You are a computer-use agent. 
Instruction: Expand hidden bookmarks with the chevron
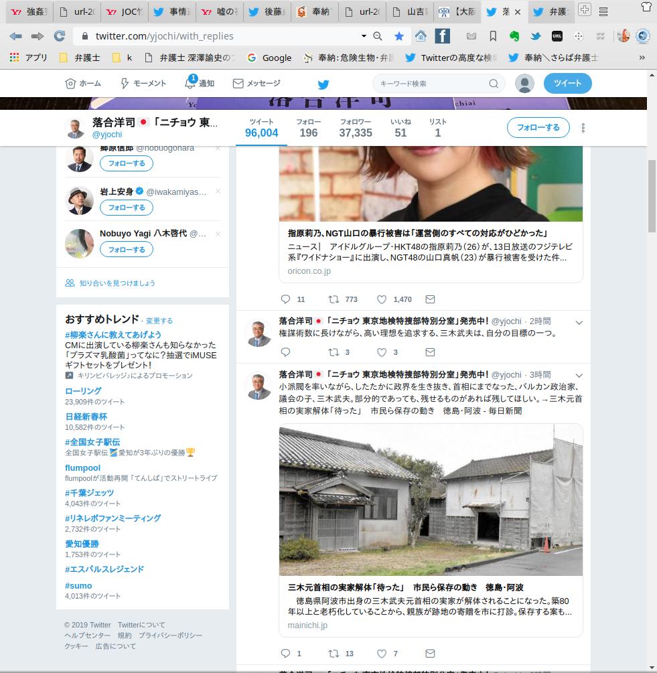[x=642, y=58]
